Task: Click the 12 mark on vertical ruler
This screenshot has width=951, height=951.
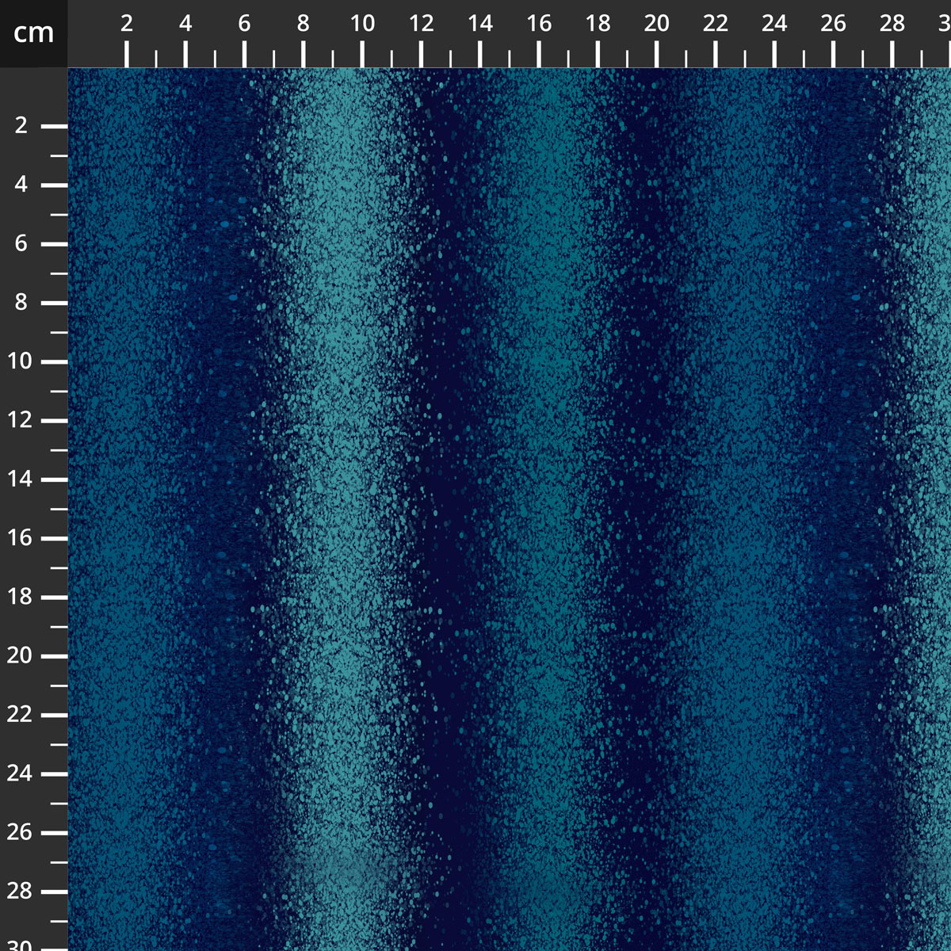Action: click(19, 420)
